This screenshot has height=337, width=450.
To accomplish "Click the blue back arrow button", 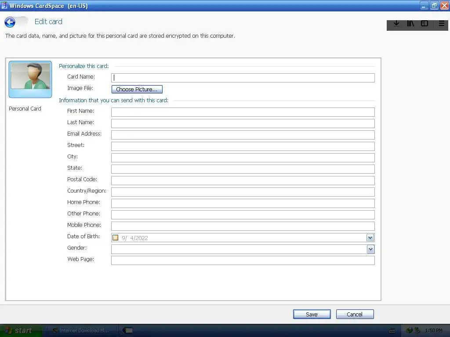I will [x=10, y=22].
